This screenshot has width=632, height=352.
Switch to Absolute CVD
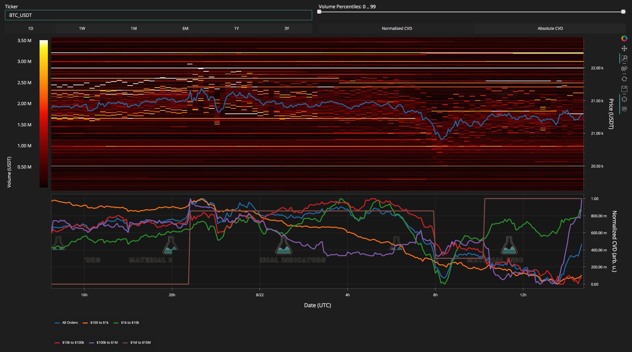pyautogui.click(x=550, y=29)
